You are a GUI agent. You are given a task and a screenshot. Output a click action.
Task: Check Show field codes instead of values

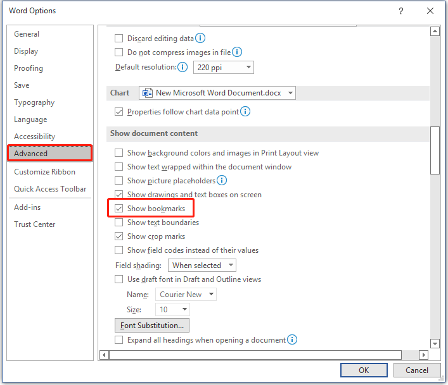119,250
